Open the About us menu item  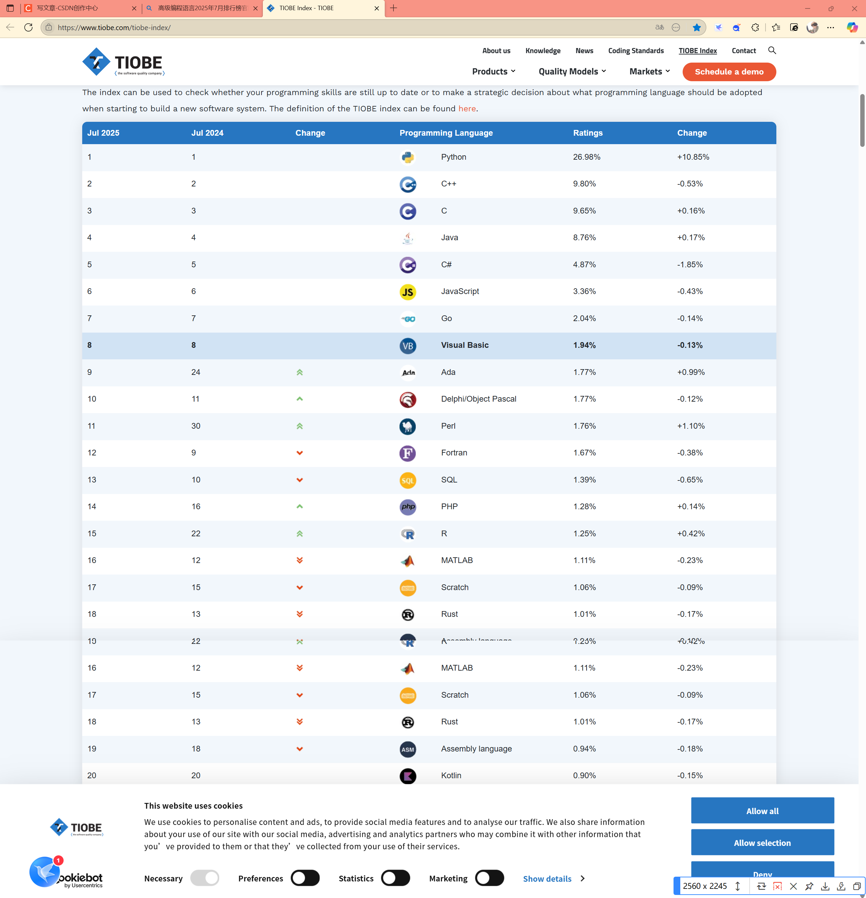(496, 51)
